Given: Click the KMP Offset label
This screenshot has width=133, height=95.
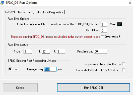Looking at the screenshot, I should tap(93, 30).
